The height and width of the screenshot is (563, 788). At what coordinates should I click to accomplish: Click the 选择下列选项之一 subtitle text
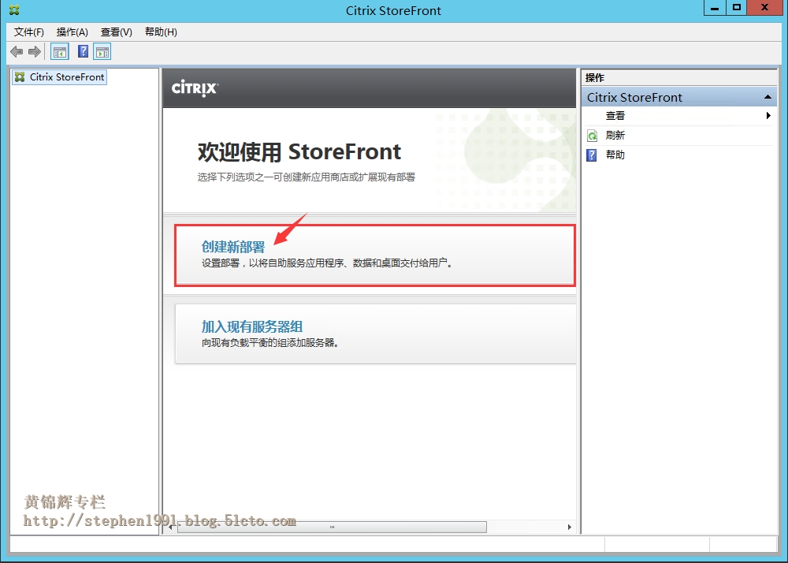click(x=307, y=177)
